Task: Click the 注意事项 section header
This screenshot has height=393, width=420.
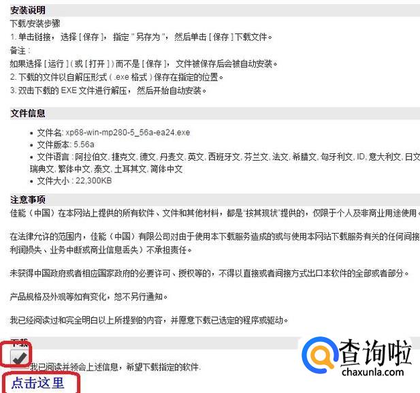Action: click(28, 200)
